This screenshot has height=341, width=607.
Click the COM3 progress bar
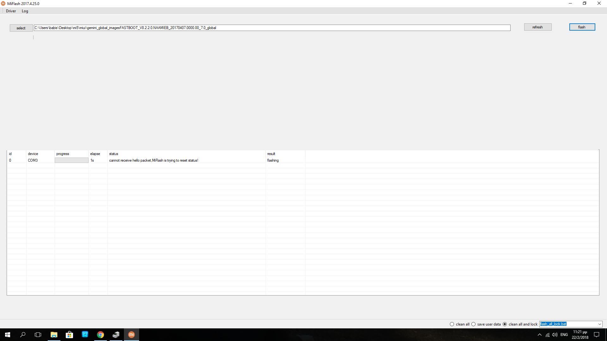(71, 160)
